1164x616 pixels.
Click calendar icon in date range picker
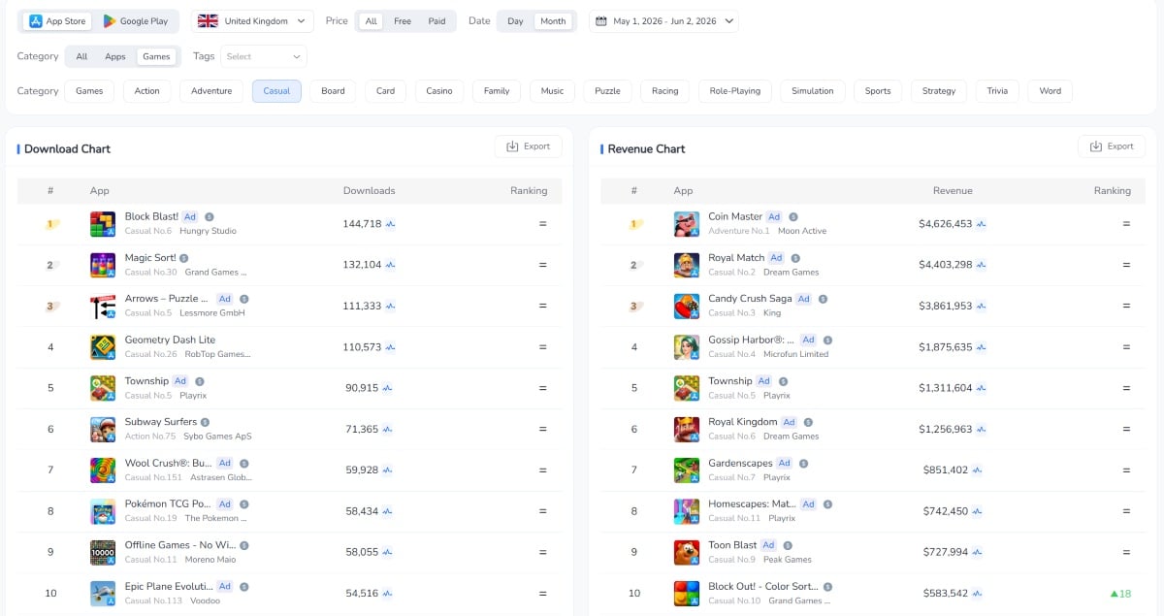coord(601,21)
